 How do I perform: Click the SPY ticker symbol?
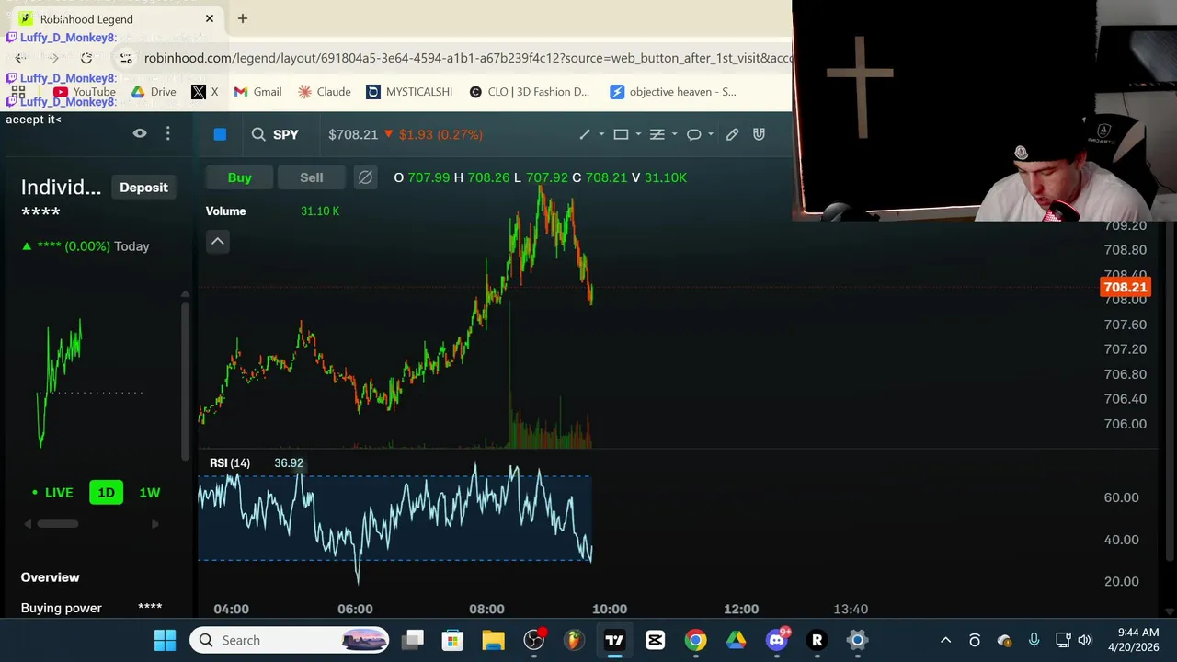[286, 134]
